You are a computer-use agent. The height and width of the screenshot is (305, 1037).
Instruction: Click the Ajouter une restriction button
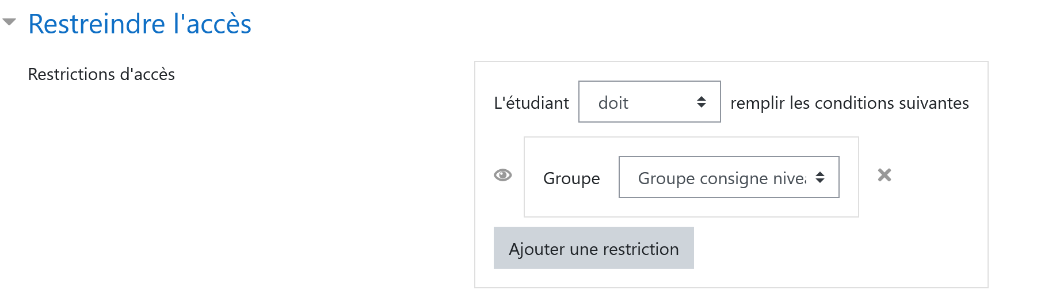point(593,248)
